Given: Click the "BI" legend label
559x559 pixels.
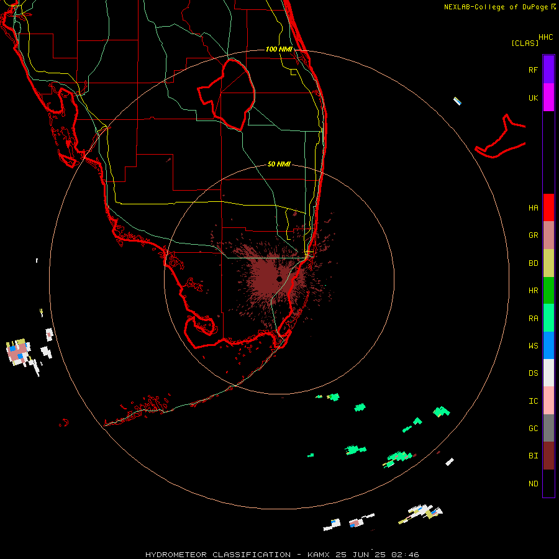Looking at the screenshot, I should 533,456.
